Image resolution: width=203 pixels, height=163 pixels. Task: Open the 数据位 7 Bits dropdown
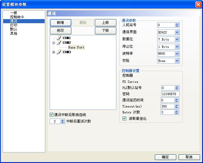[177, 39]
